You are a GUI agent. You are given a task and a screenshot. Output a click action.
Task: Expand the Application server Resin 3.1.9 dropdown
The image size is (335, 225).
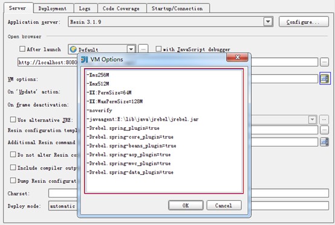[x=268, y=22]
